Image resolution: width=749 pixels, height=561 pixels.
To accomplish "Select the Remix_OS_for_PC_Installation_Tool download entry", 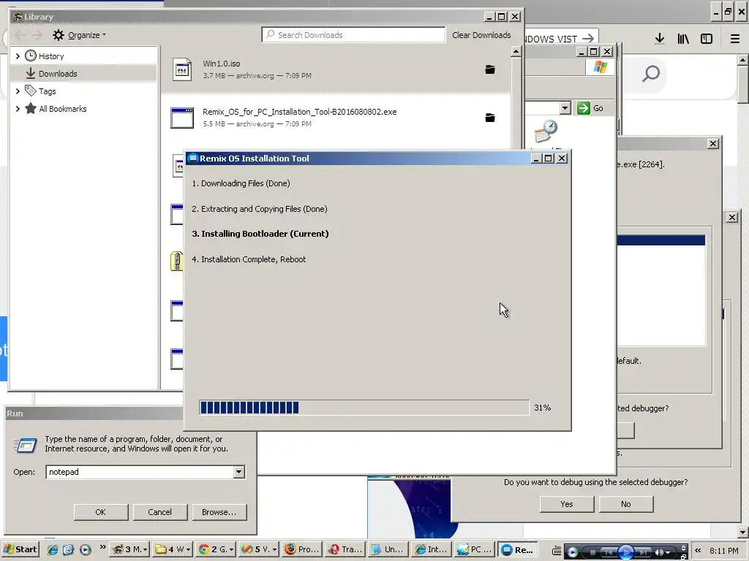I will pos(336,118).
